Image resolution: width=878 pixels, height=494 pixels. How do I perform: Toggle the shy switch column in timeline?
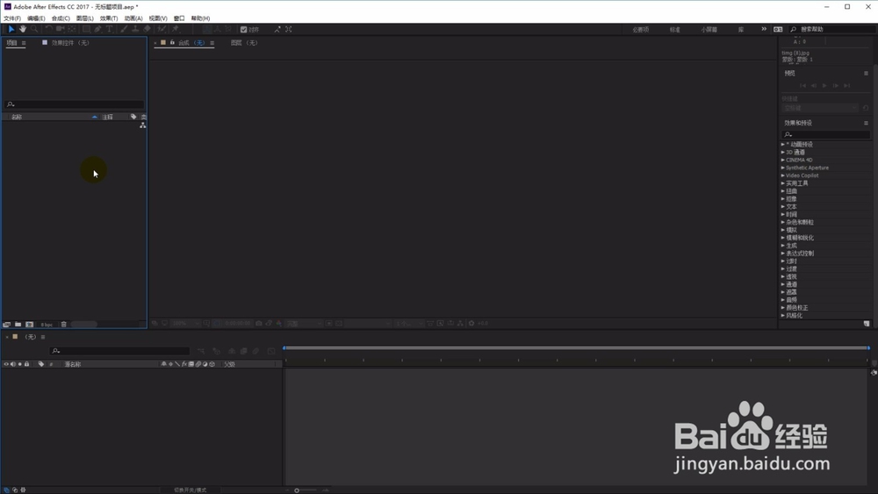tap(163, 364)
